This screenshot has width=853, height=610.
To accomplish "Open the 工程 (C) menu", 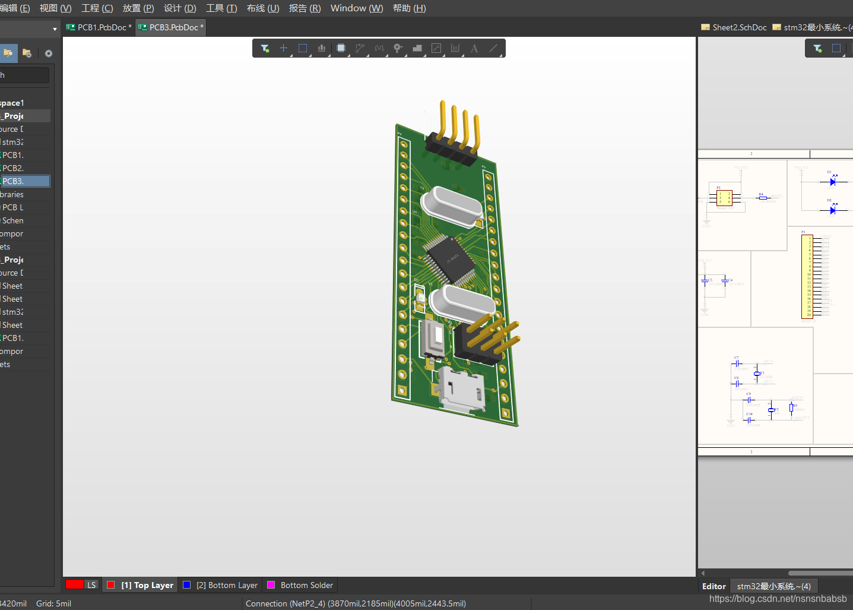I will 97,8.
